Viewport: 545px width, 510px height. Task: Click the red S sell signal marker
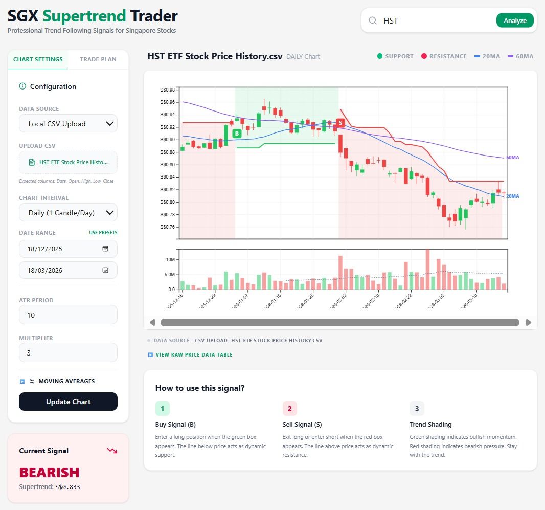[340, 123]
